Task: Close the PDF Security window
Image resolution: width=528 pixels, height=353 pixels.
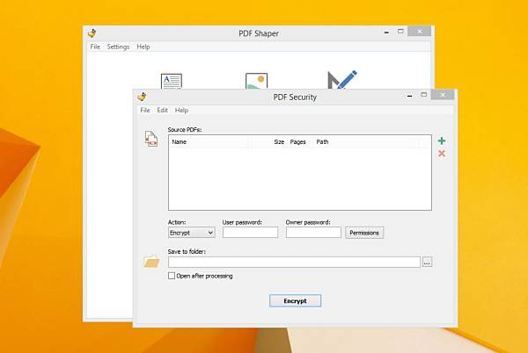Action: [443, 95]
